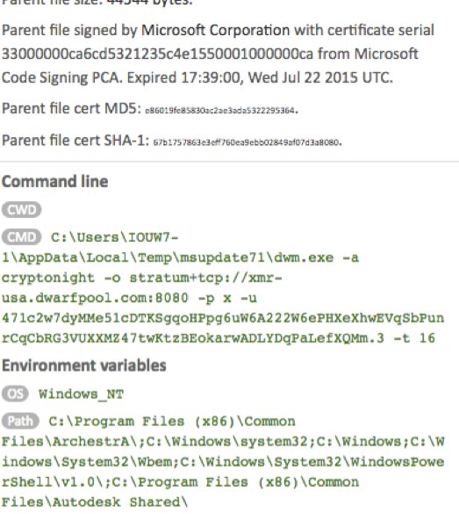Click the OS badge label
Viewport: 459px width, 514px height.
click(15, 394)
